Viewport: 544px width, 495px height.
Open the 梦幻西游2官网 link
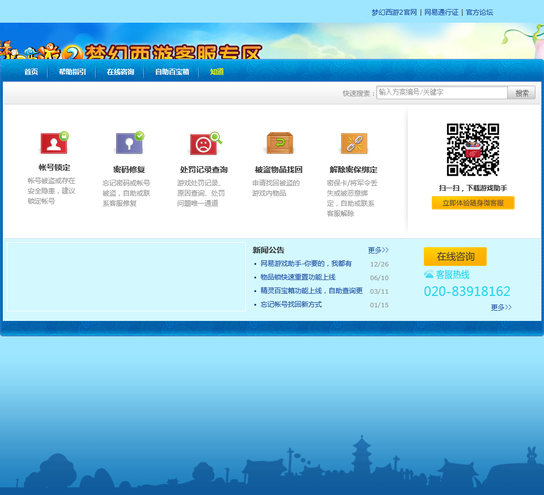(x=394, y=12)
